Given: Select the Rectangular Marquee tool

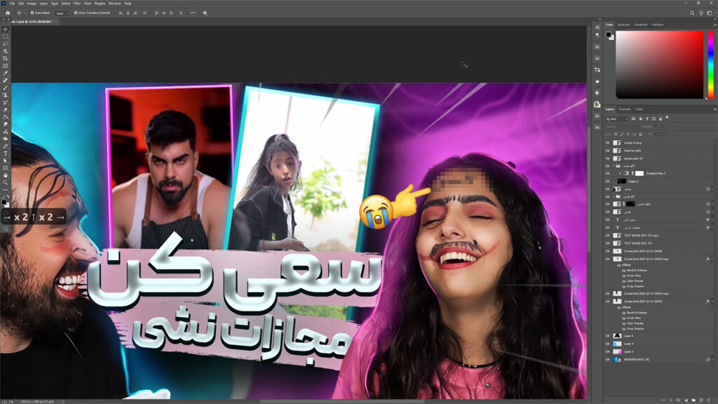Looking at the screenshot, I should point(6,36).
